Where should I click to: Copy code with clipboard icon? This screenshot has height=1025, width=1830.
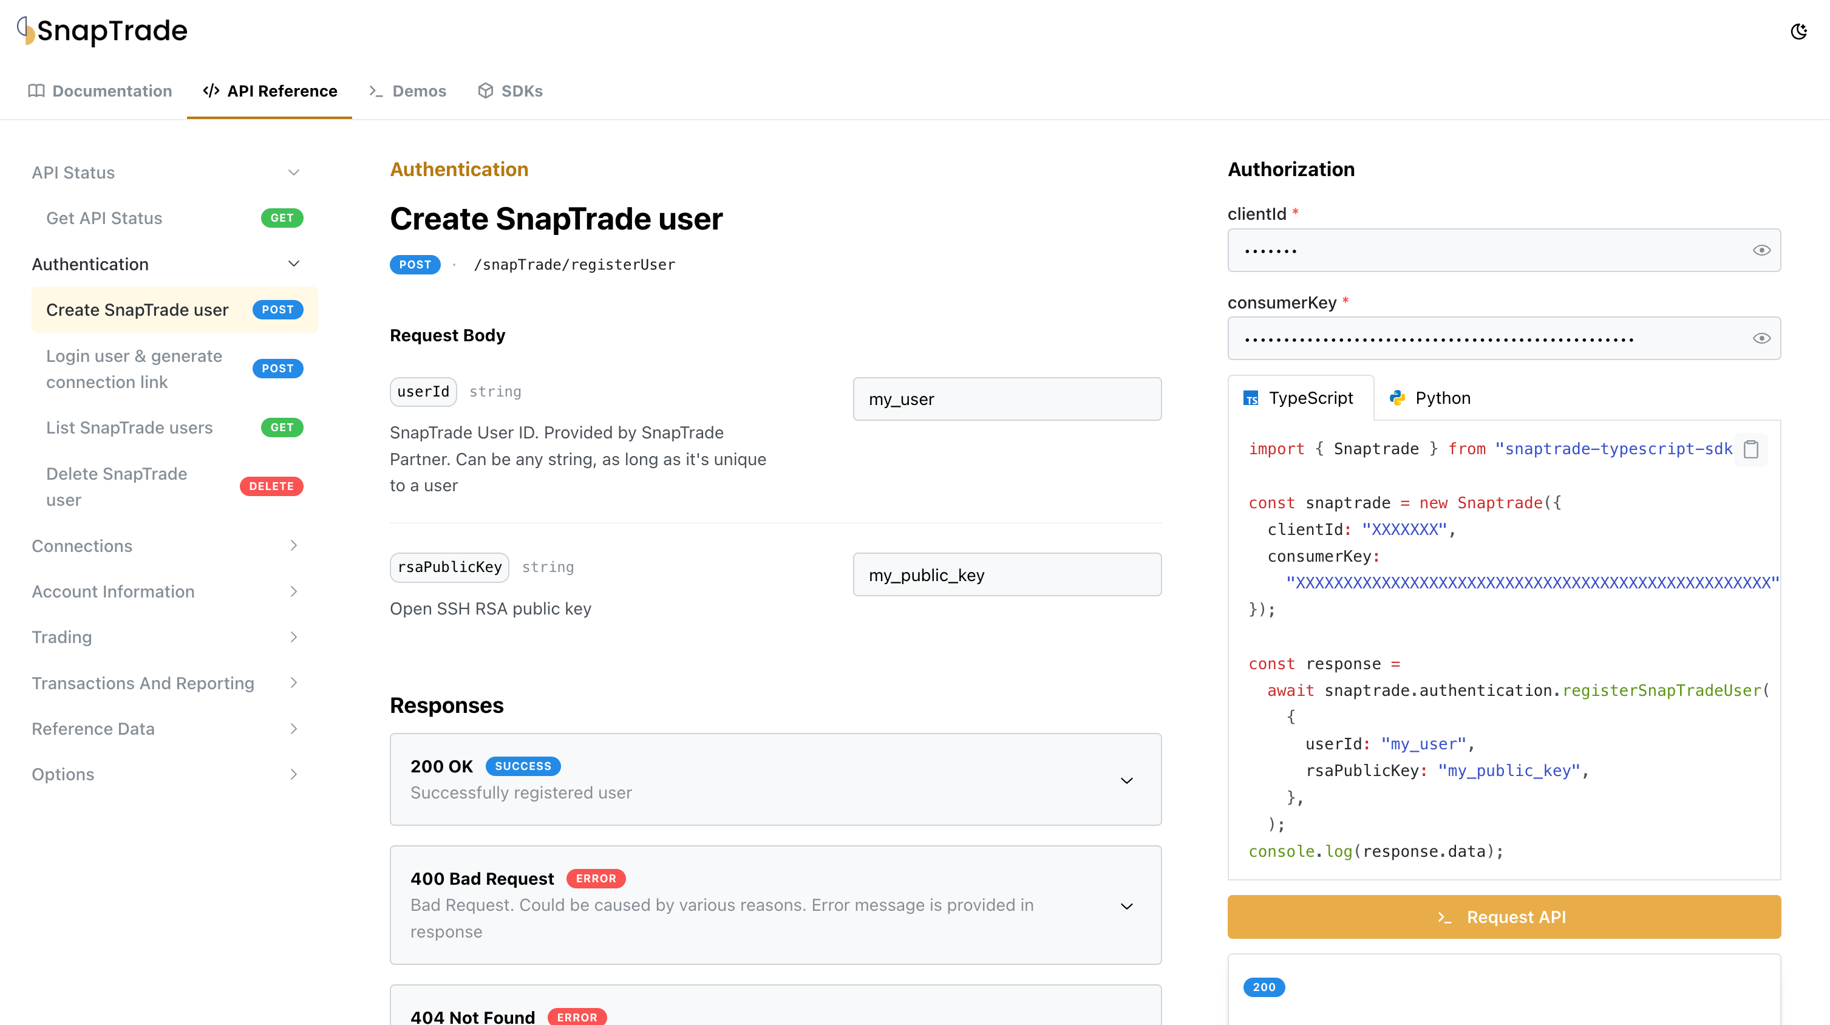click(1750, 449)
